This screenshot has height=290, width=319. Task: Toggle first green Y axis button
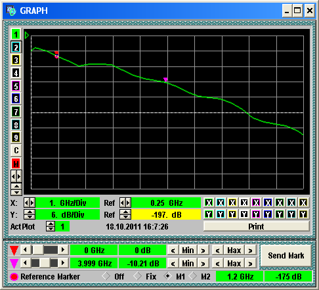click(209, 214)
